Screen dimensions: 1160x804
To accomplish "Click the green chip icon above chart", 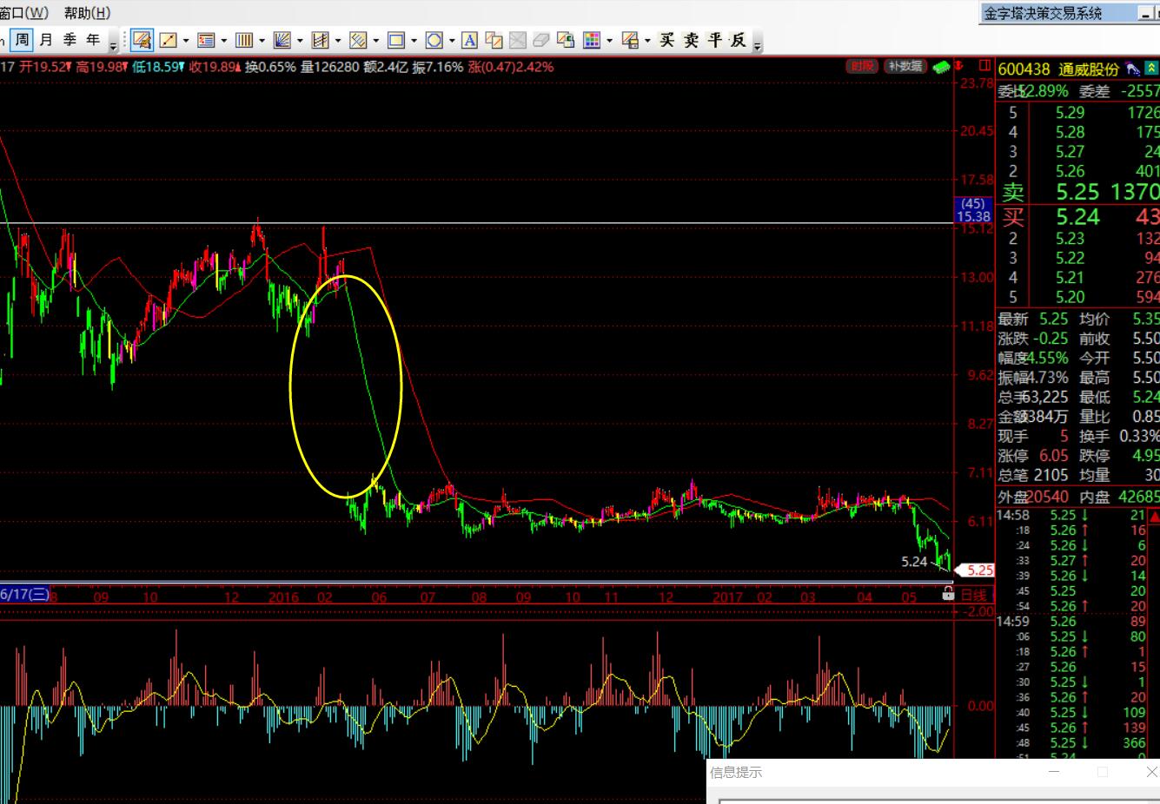I will point(940,67).
